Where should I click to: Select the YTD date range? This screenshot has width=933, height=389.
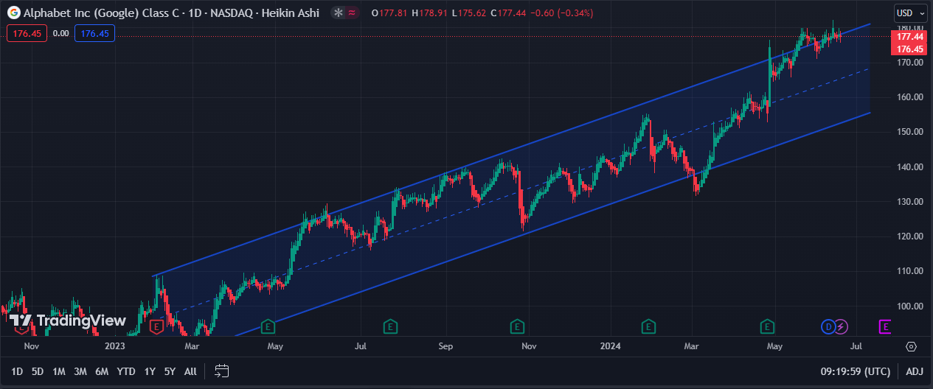click(126, 371)
